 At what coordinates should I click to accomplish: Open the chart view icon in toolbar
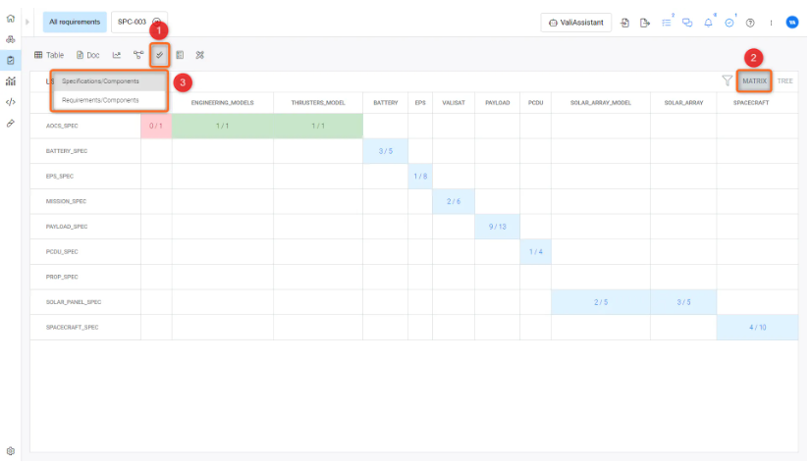[117, 55]
